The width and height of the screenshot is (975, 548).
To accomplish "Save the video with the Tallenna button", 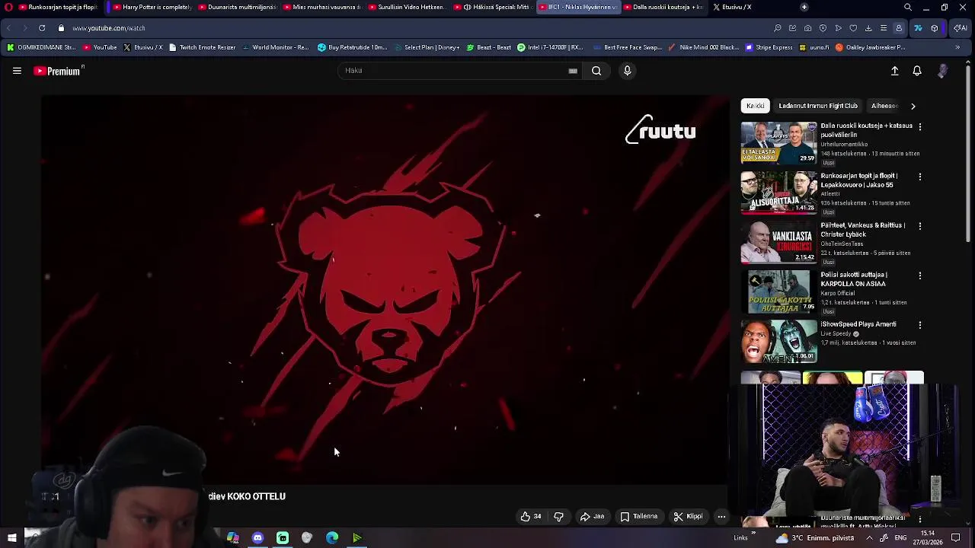I will [638, 516].
